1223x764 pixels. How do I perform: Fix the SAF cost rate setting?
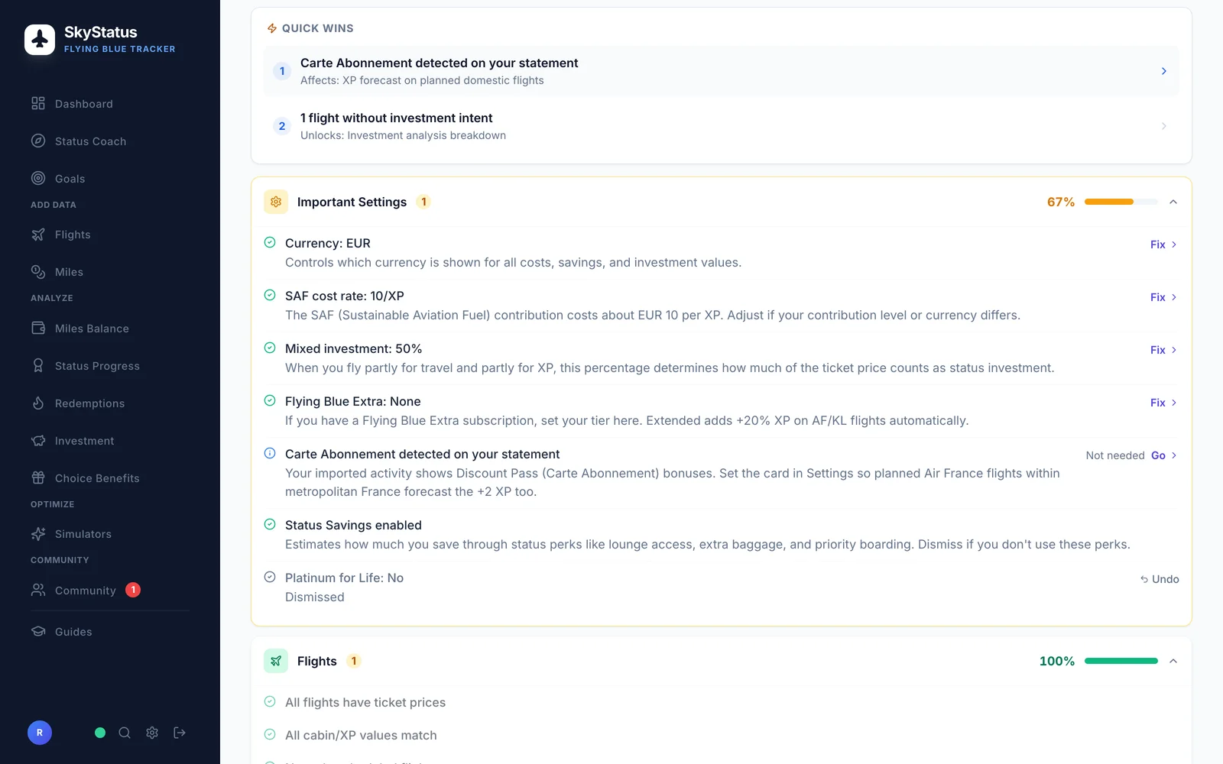pos(1163,297)
